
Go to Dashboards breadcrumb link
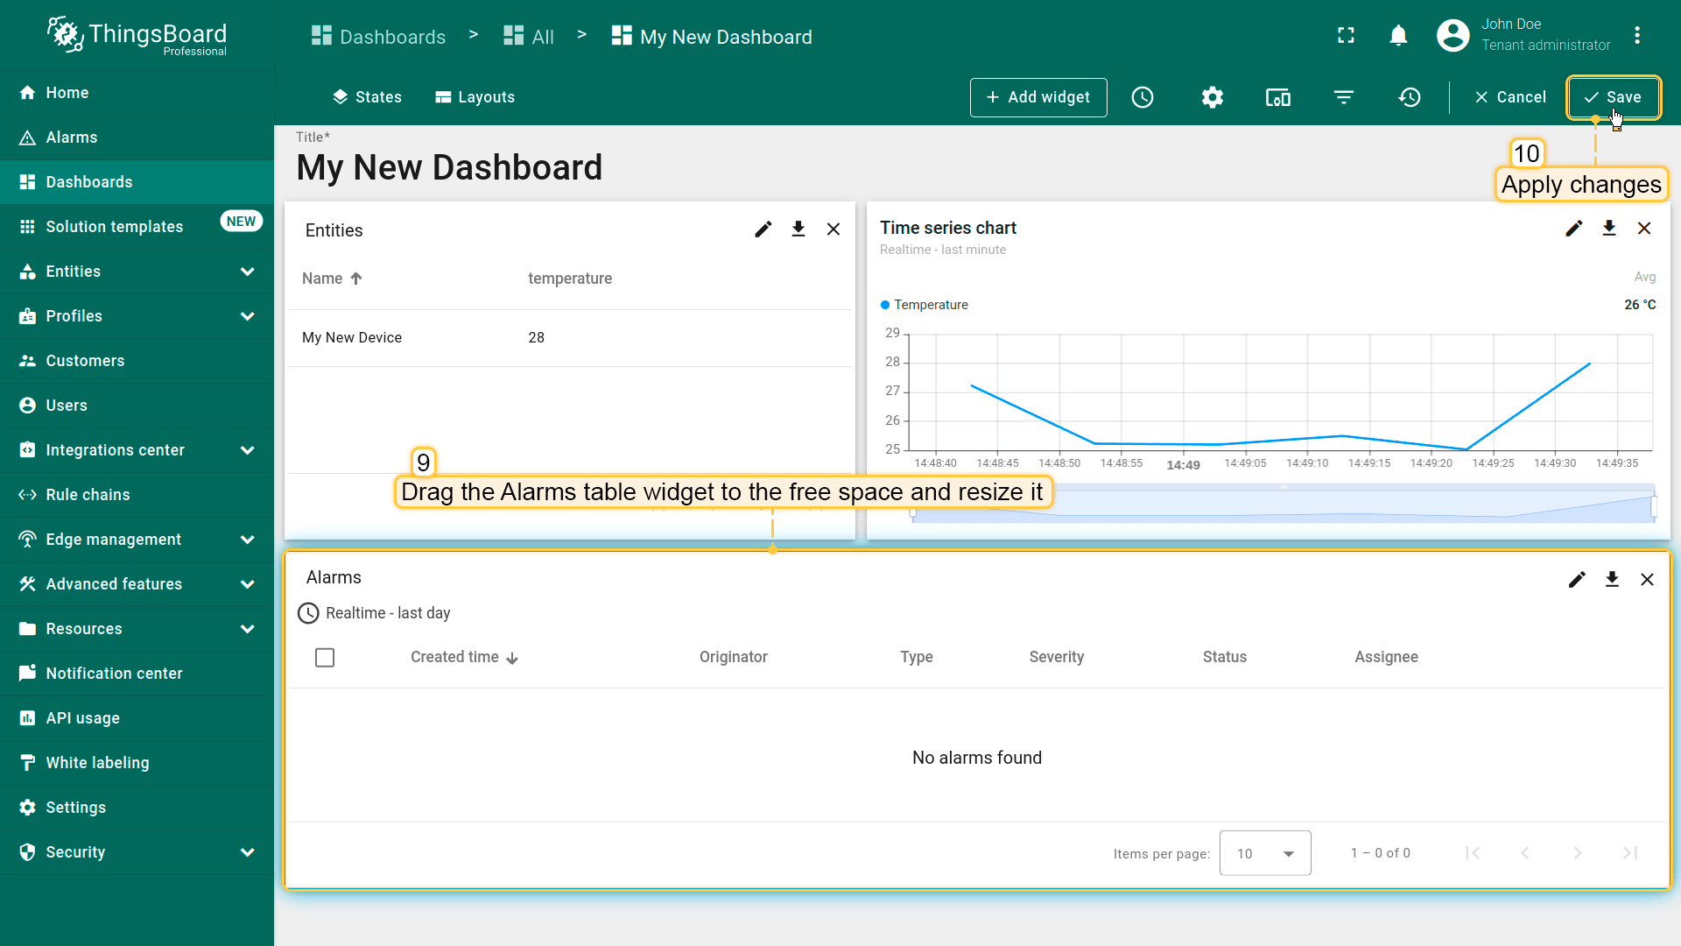click(x=378, y=37)
